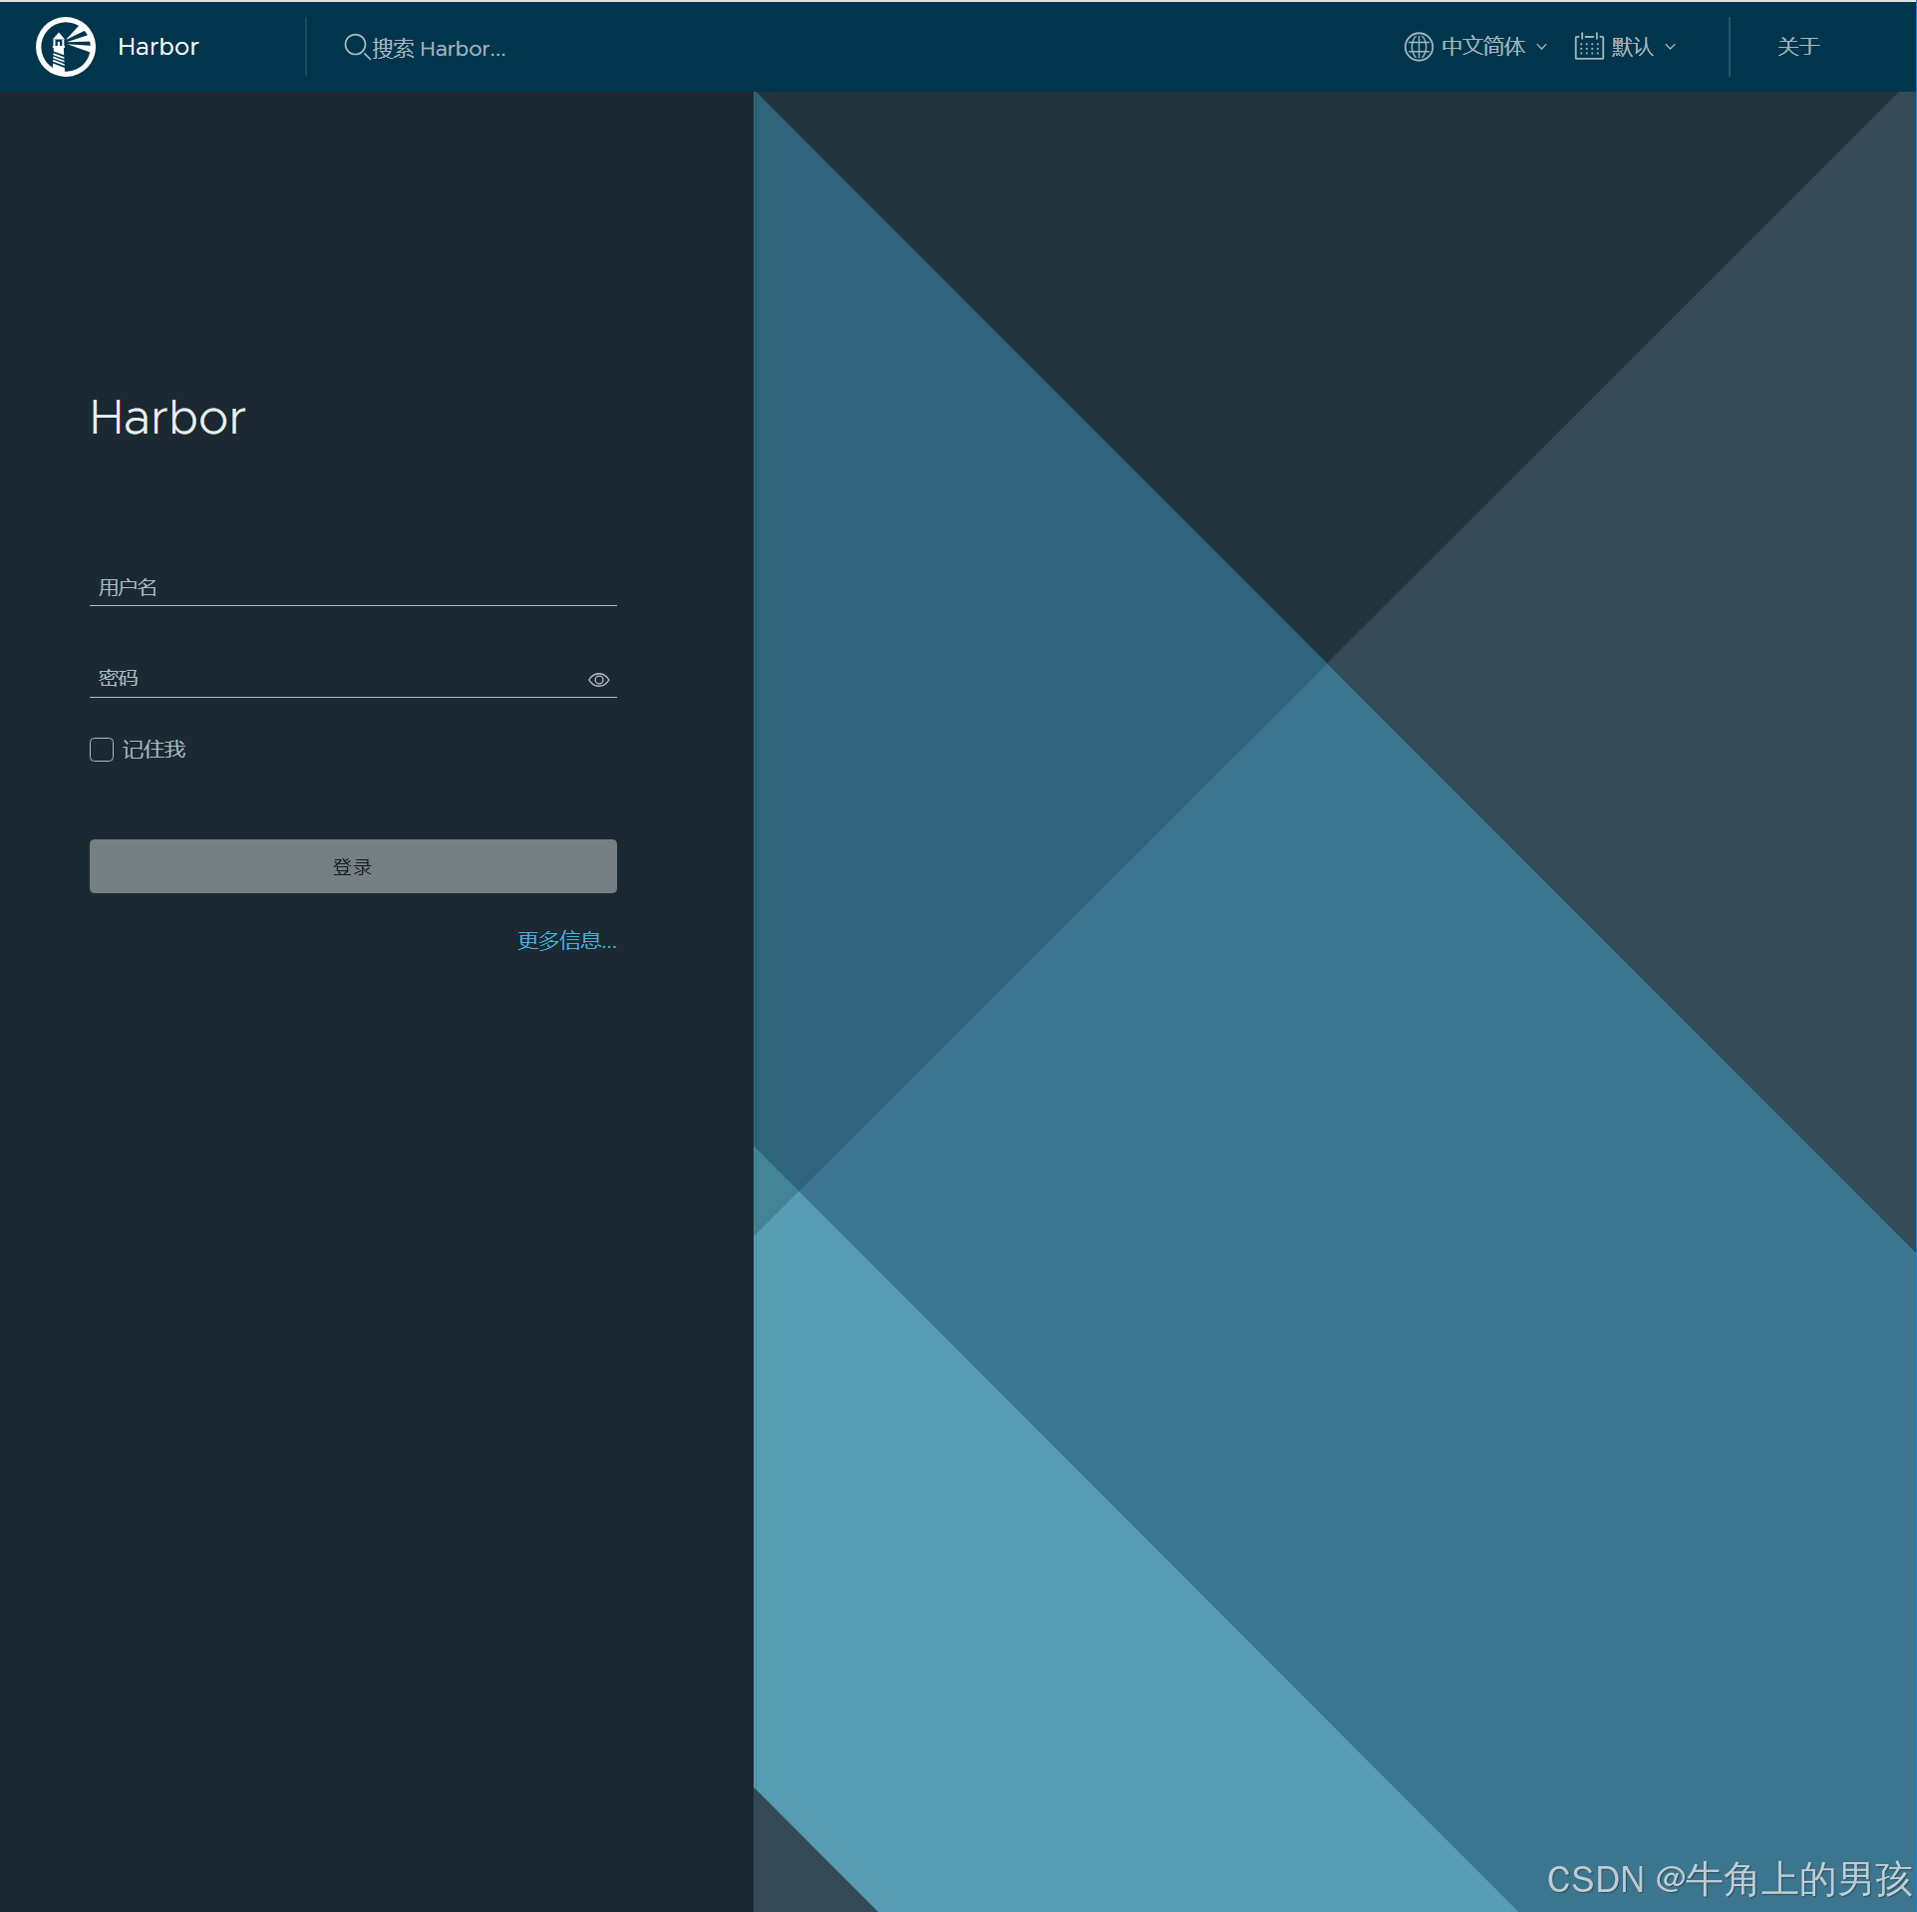Open the 默认 date format dropdown
1917x1912 pixels.
1626,46
